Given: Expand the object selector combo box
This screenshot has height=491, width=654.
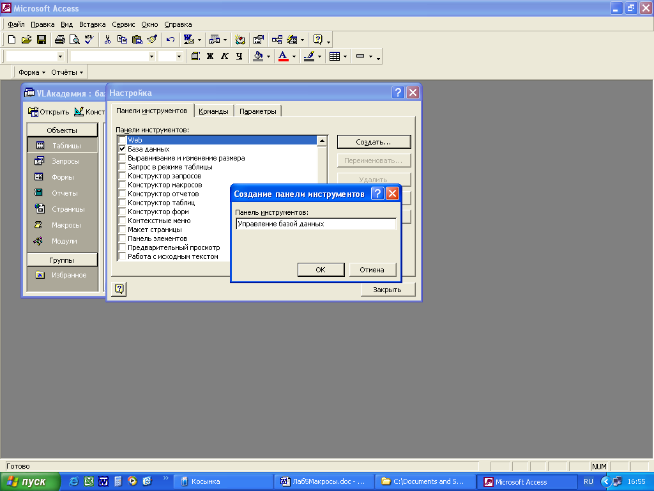Looking at the screenshot, I should pos(61,56).
